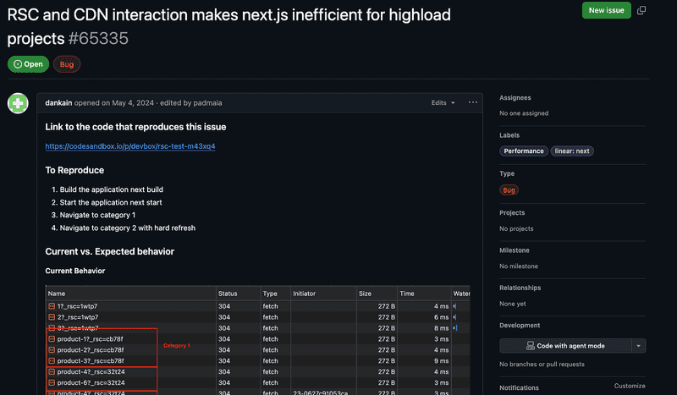Click the None yet relationships text
677x395 pixels.
[513, 304]
